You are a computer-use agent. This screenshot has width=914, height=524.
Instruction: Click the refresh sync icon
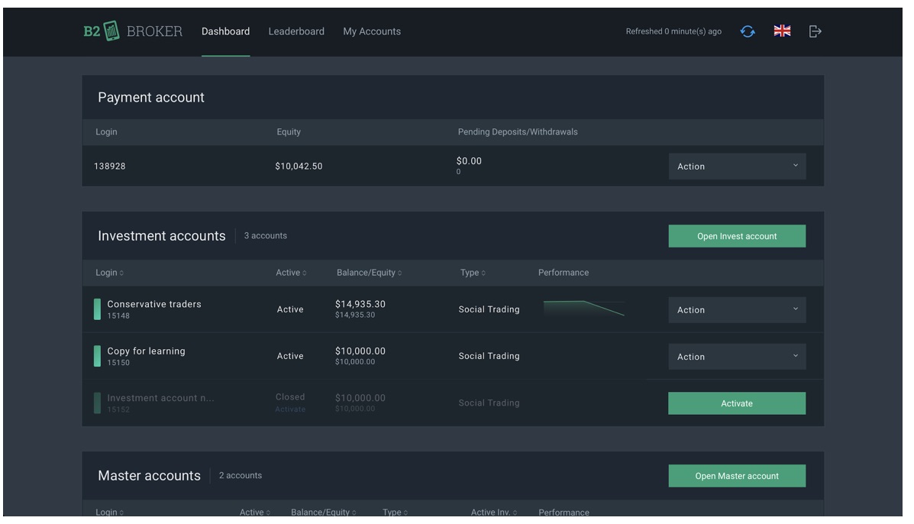(748, 31)
